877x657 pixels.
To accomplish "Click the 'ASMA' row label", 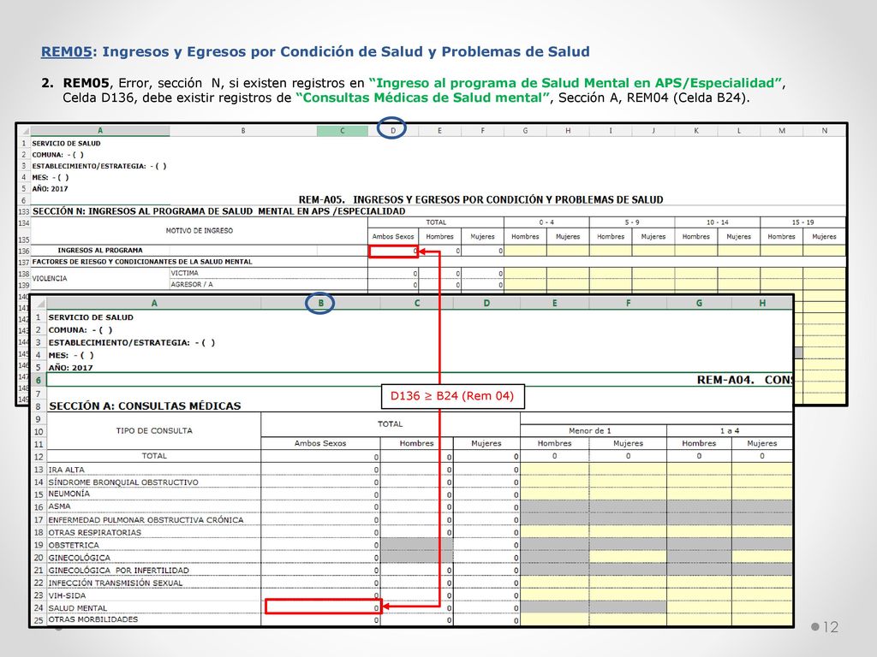I will (x=59, y=506).
